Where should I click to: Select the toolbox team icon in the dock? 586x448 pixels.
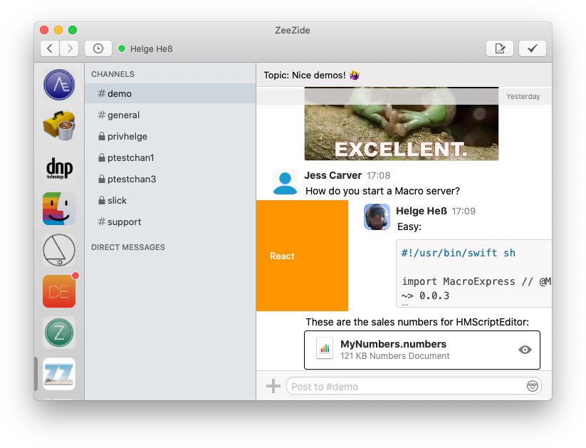(x=58, y=125)
